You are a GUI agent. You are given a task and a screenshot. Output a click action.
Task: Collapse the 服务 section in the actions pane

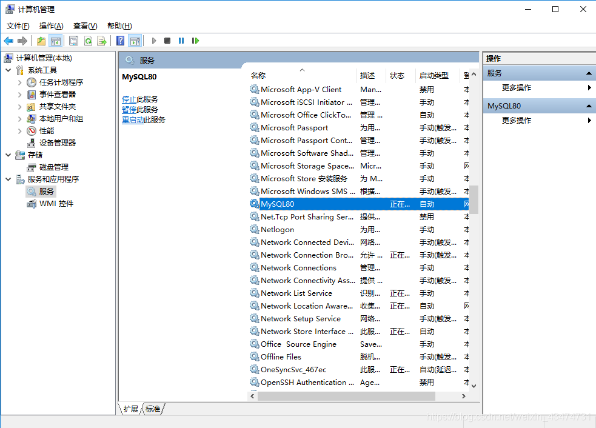pos(589,73)
